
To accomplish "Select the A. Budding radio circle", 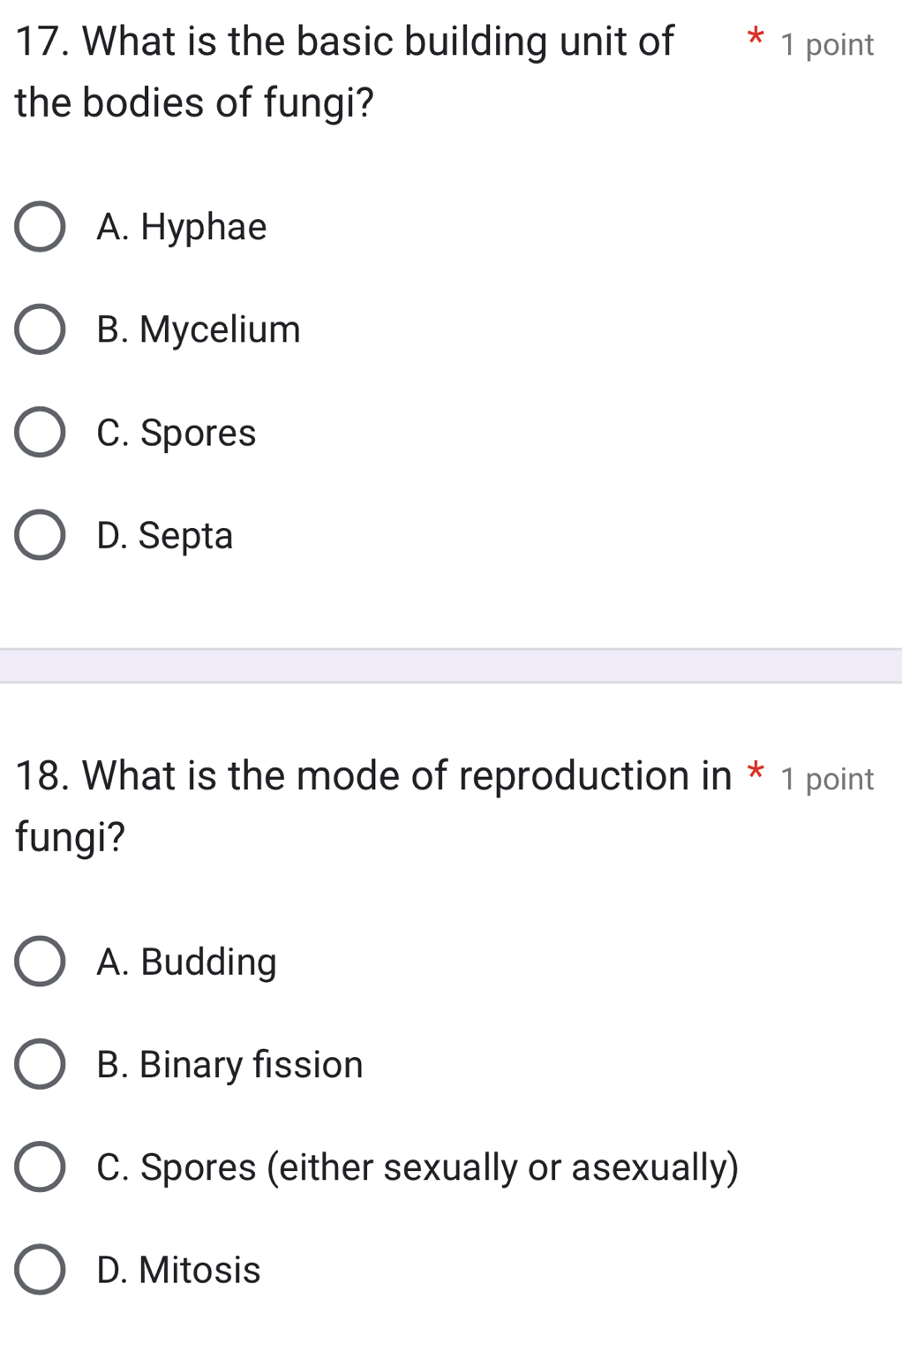I will 40,962.
